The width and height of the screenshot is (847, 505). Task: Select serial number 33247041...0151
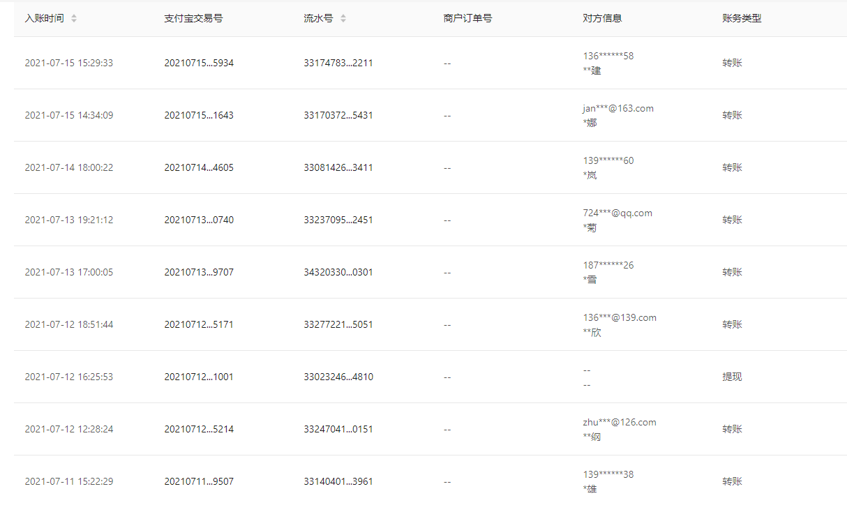pos(338,429)
